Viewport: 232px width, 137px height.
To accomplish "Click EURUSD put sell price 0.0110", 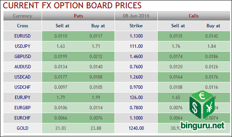I will 61,36.
